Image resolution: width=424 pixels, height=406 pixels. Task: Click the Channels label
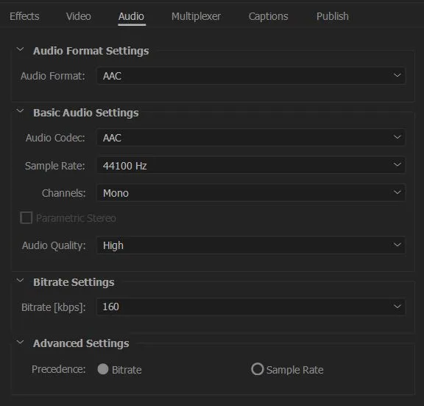pyautogui.click(x=63, y=193)
